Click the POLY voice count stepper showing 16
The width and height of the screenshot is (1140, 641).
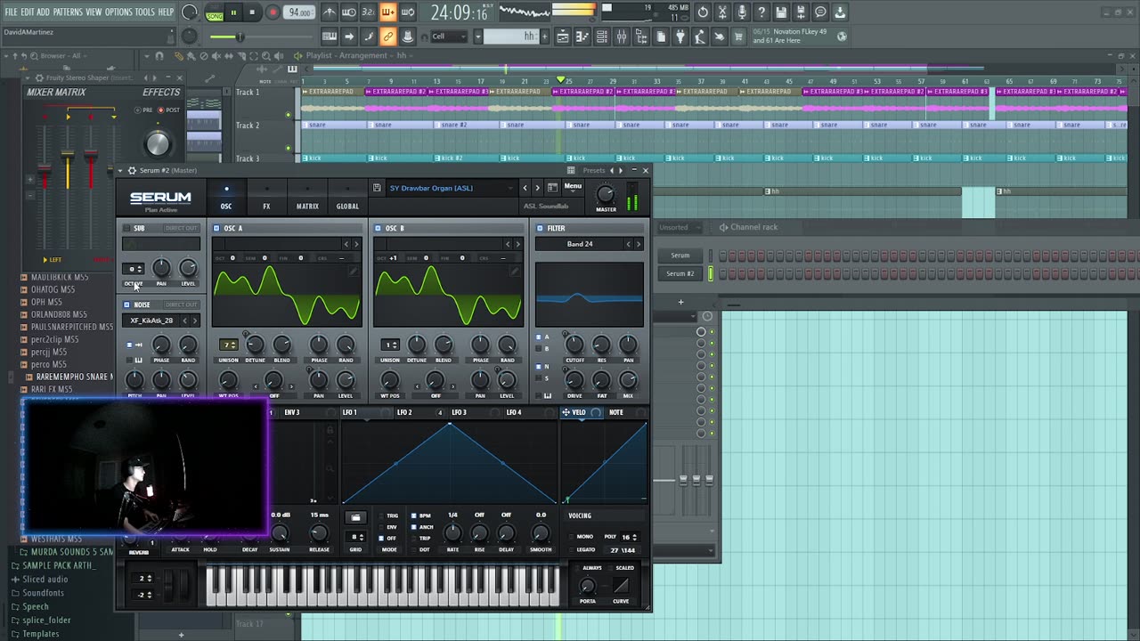(629, 537)
